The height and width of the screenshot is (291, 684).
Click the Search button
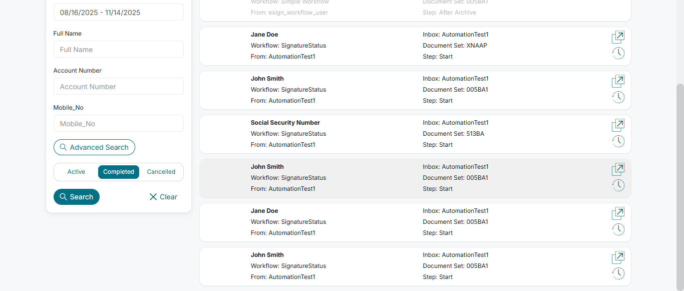point(77,197)
